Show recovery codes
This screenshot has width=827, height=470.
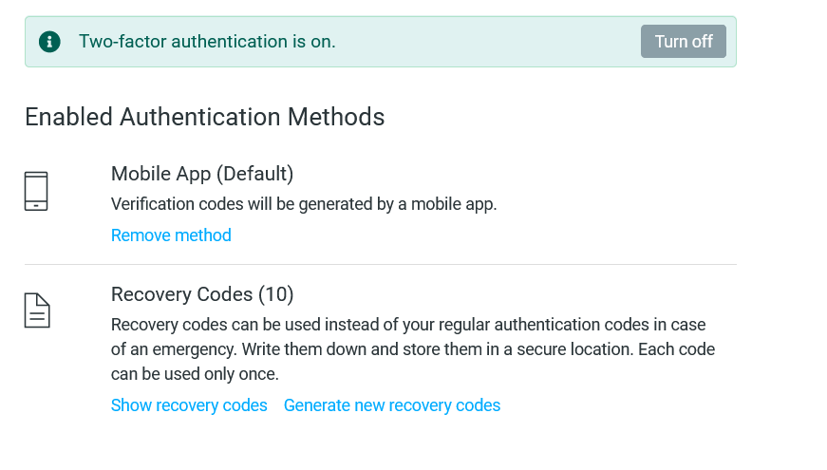189,405
